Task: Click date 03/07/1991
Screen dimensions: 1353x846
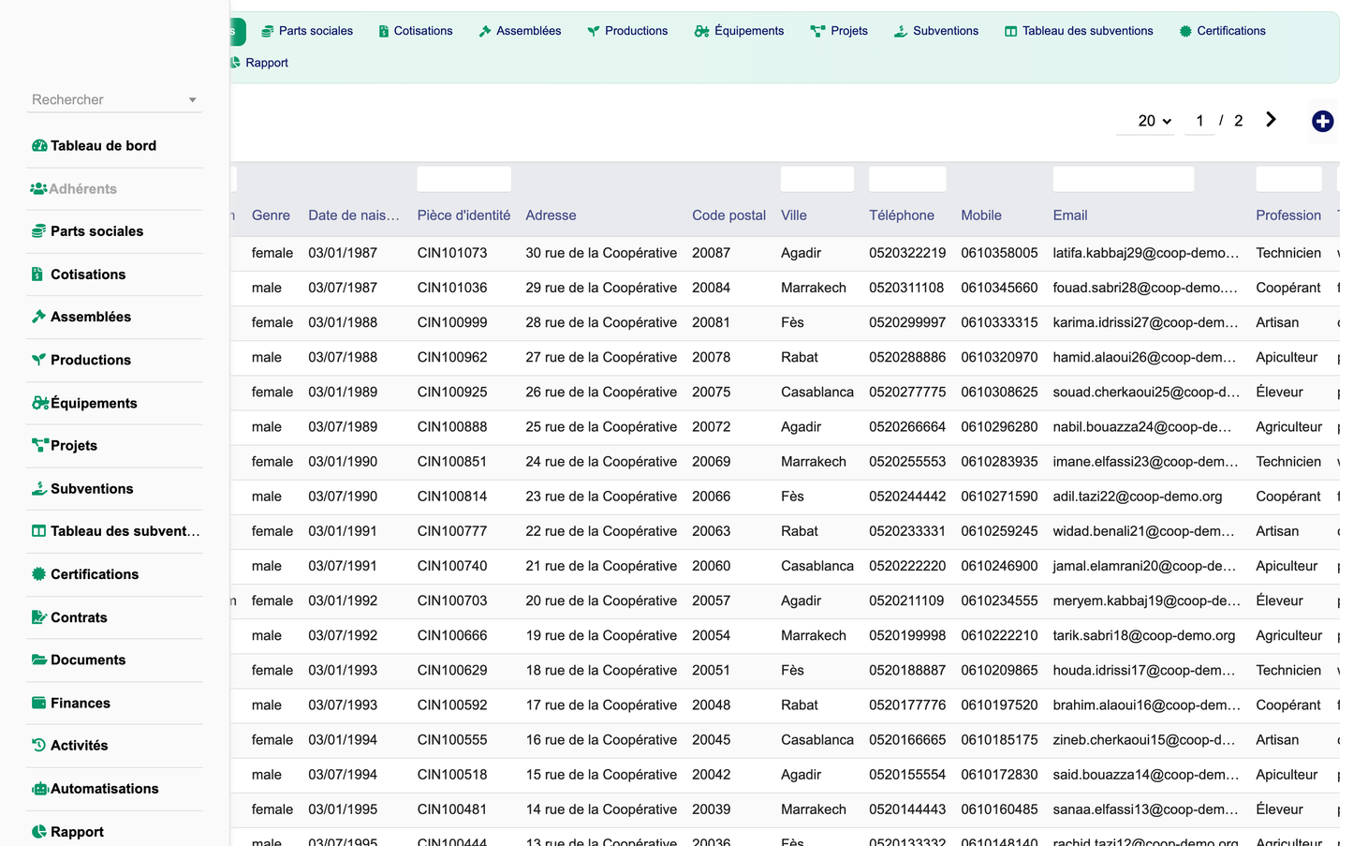Action: 343,566
